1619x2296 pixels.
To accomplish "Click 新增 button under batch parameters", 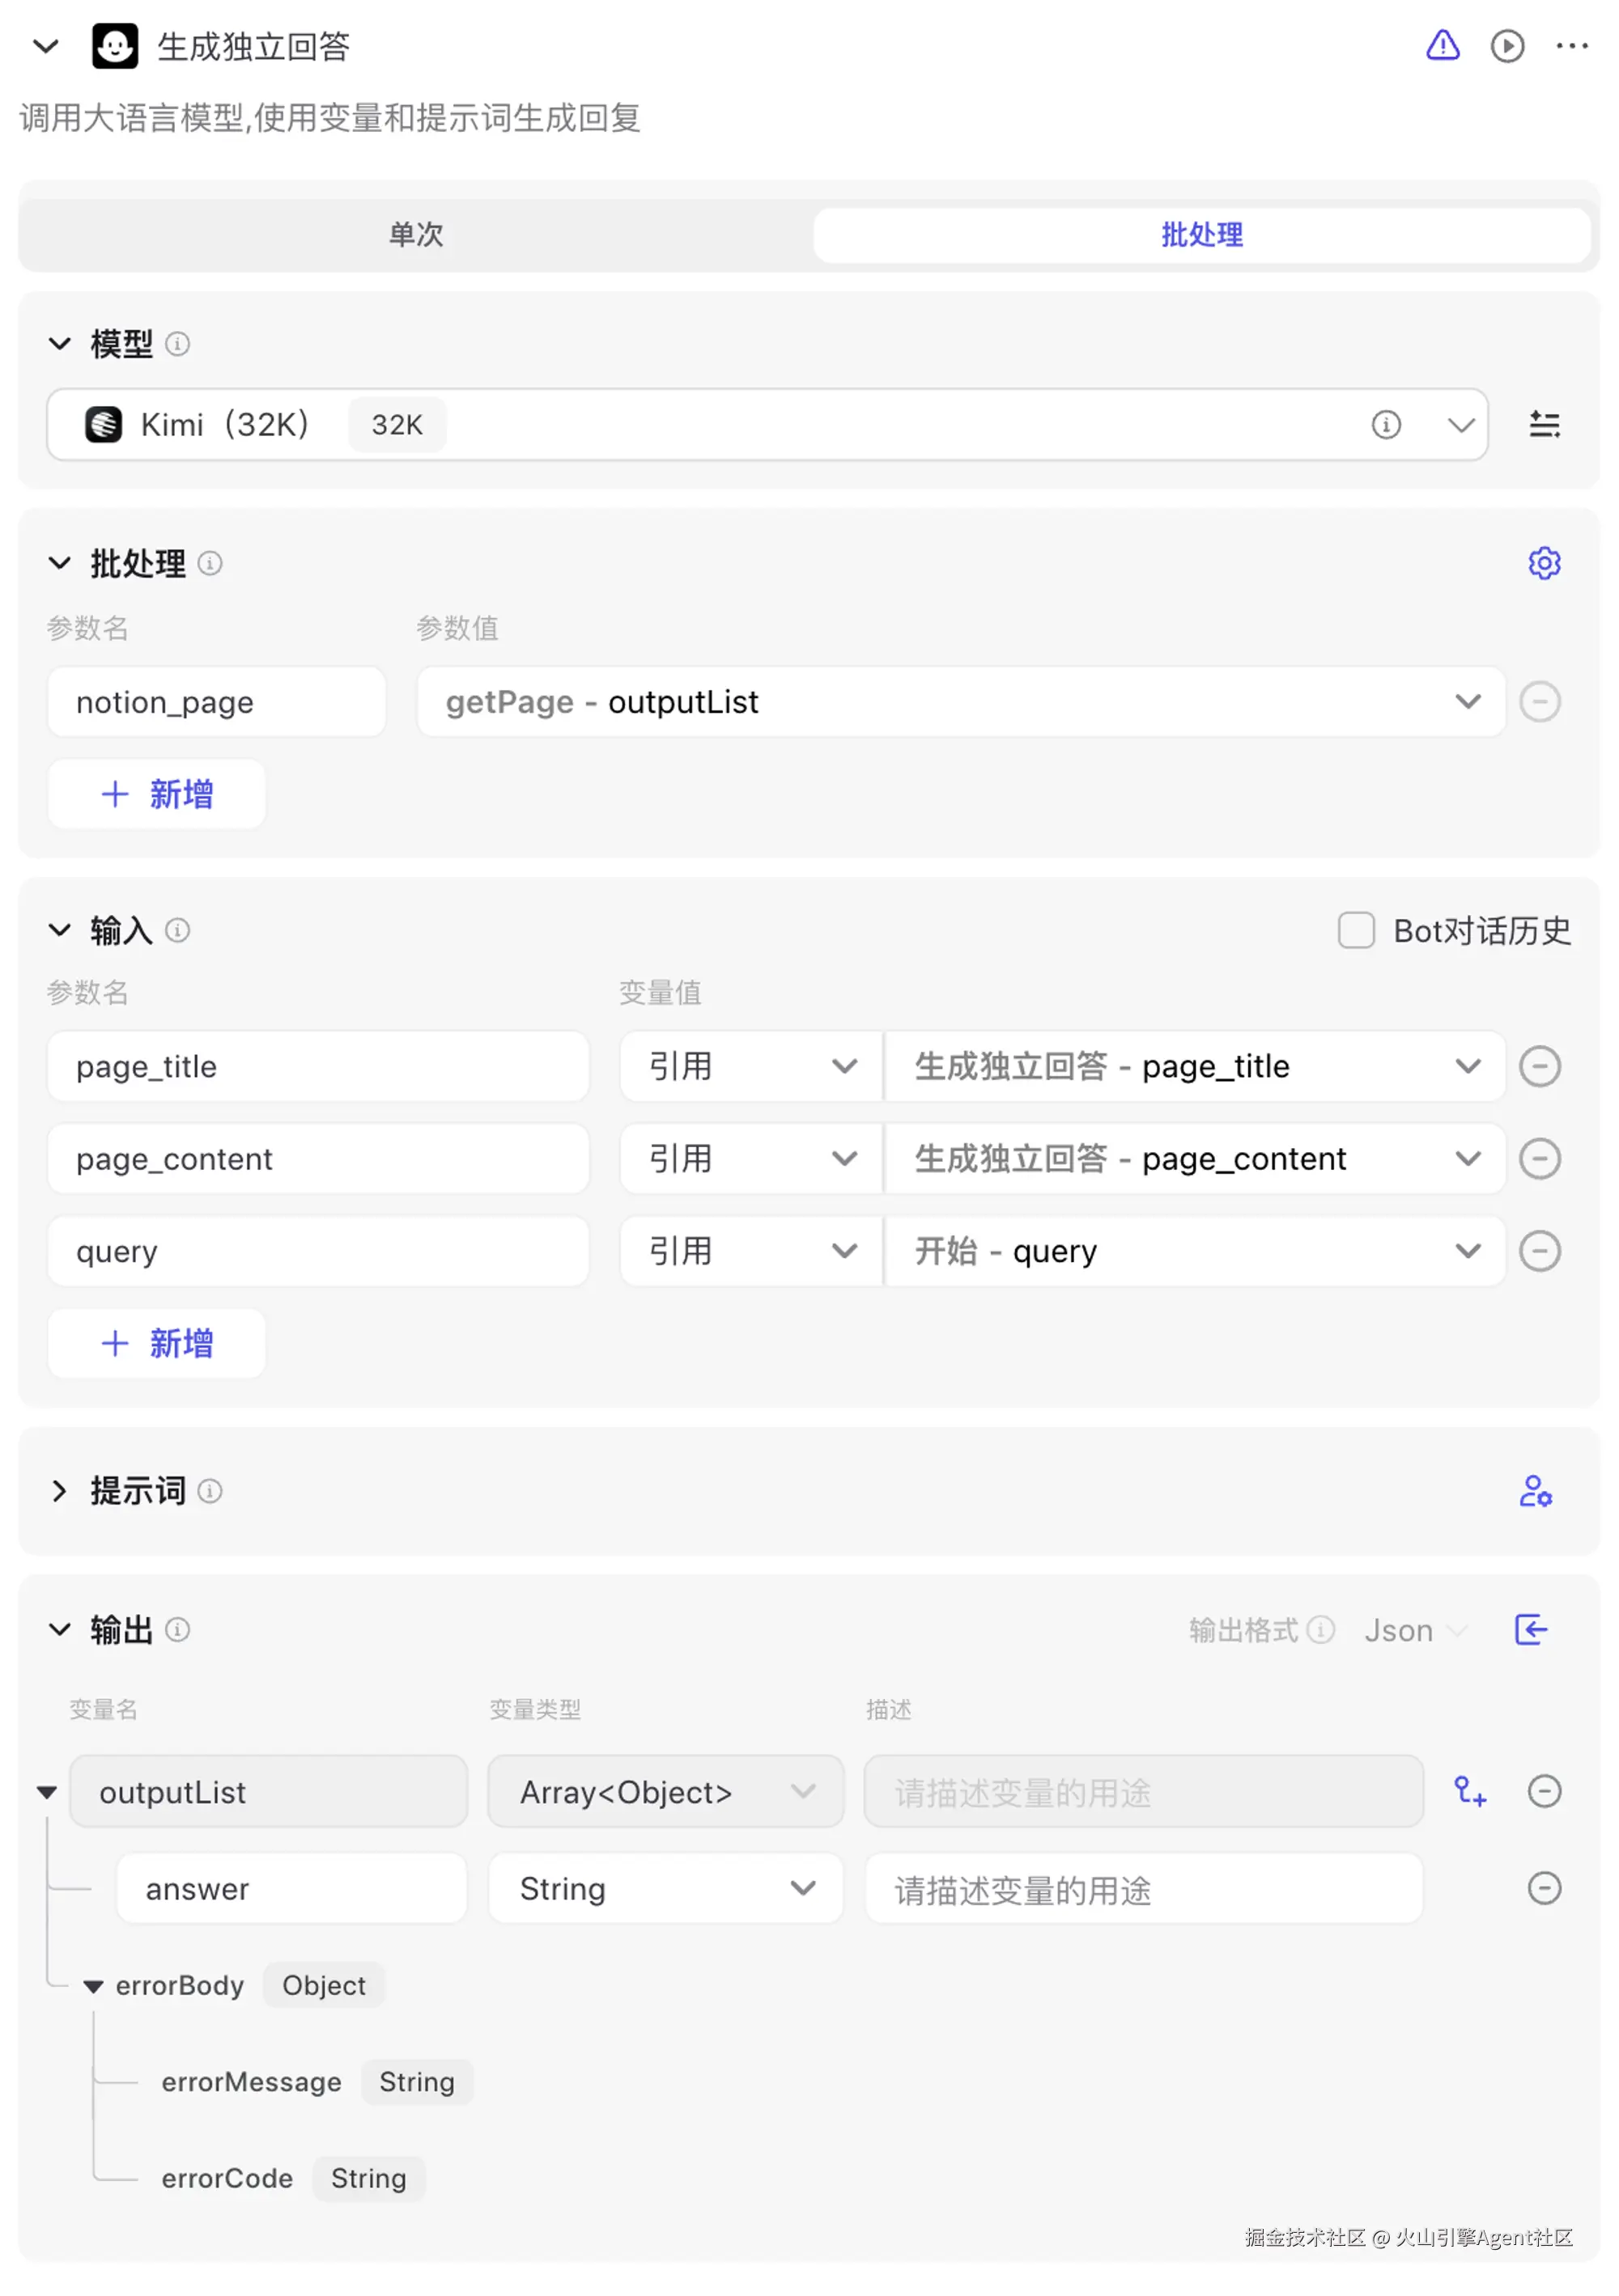I will (156, 794).
